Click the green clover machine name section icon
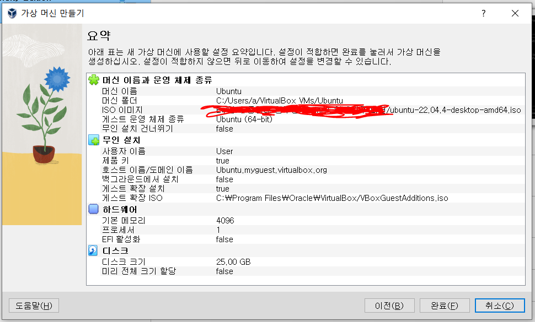Screen dimensions: 535x322 [94, 80]
